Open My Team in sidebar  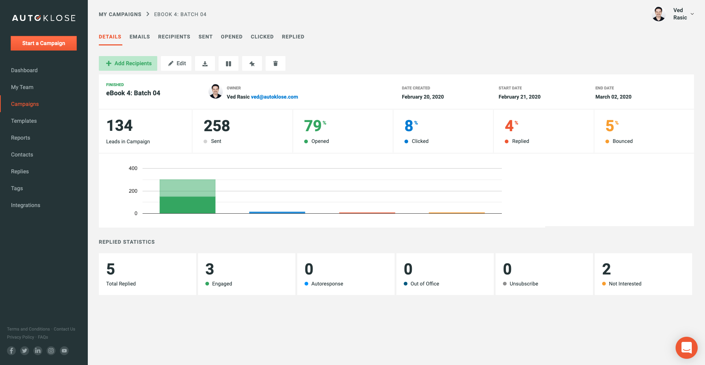[22, 87]
